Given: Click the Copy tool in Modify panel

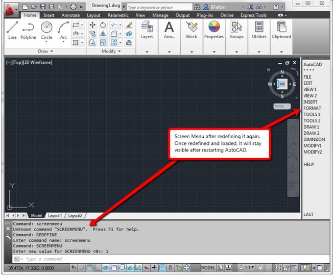Looking at the screenshot, I should [x=92, y=34].
